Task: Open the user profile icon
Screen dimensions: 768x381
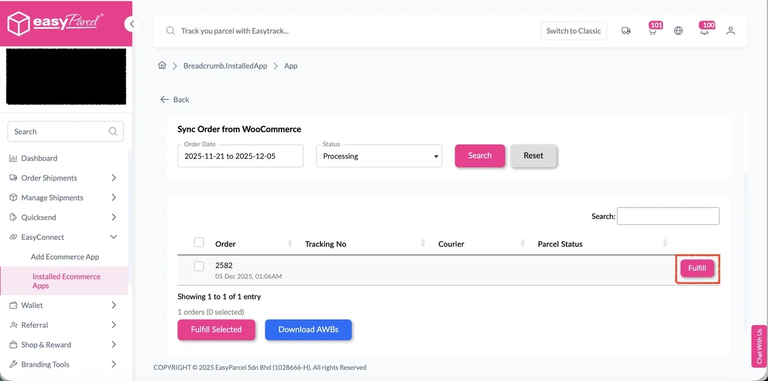Action: coord(730,30)
